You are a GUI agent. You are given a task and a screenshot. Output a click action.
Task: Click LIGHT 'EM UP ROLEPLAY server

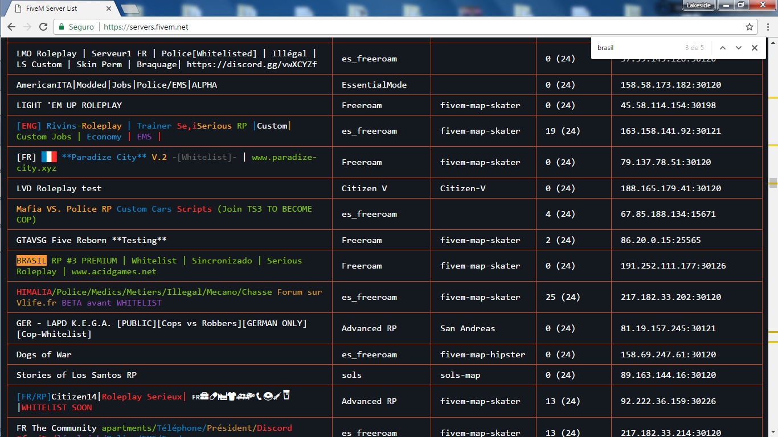tap(69, 105)
